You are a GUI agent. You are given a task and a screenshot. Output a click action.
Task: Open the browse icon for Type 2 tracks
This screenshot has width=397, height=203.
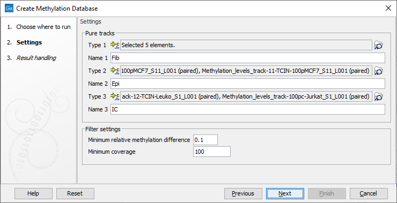tap(379, 71)
